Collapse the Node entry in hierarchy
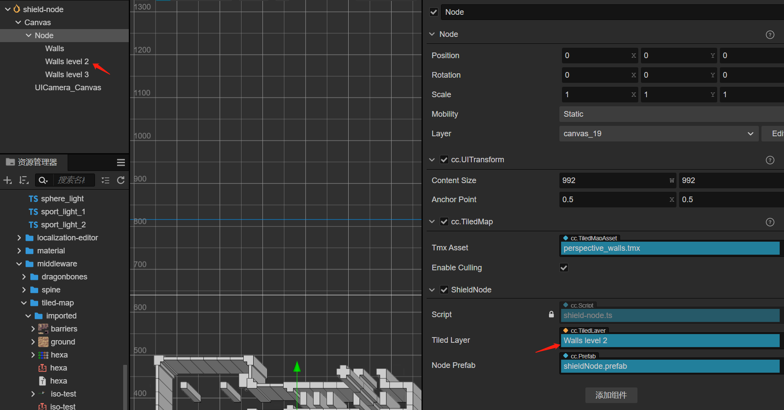784x410 pixels. (29, 35)
